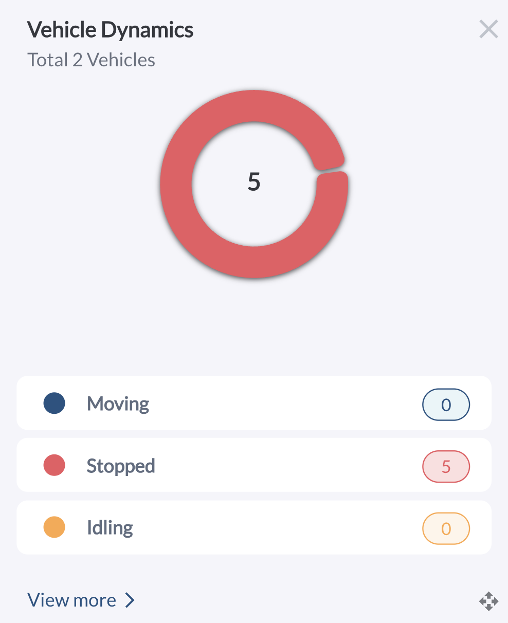The image size is (508, 623).
Task: Click the red donut chart ring
Action: [x=176, y=184]
